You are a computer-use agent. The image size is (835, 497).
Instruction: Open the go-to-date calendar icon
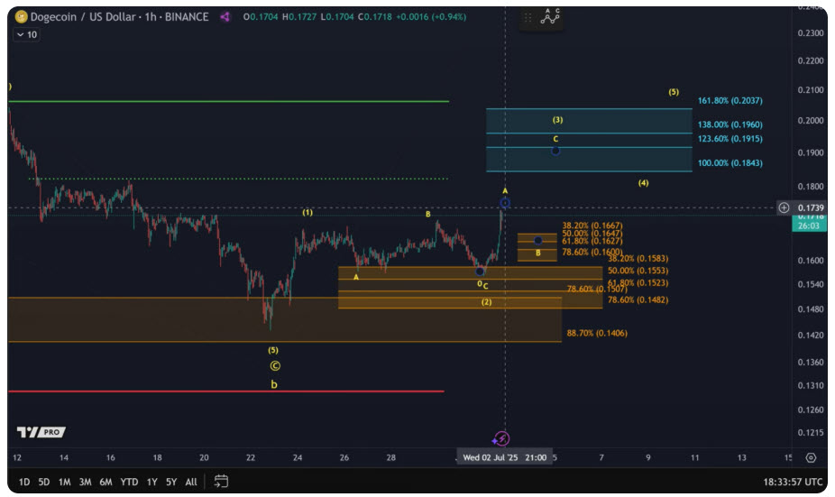(x=221, y=482)
